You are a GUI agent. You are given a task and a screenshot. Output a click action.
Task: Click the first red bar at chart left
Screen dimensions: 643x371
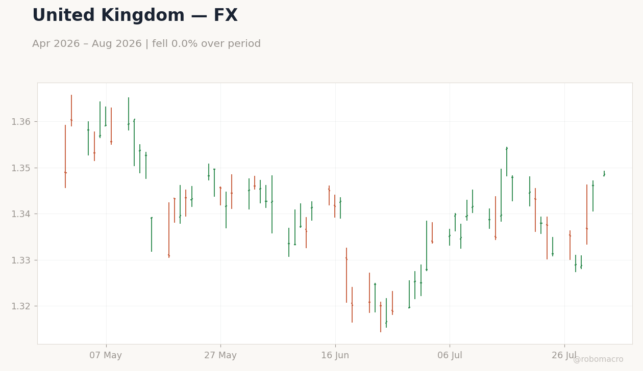(65, 156)
